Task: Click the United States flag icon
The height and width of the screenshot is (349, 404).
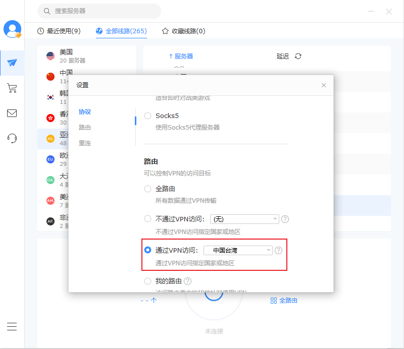Action: pos(50,56)
